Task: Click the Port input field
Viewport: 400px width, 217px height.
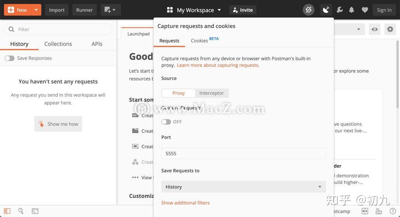Action: [x=244, y=153]
